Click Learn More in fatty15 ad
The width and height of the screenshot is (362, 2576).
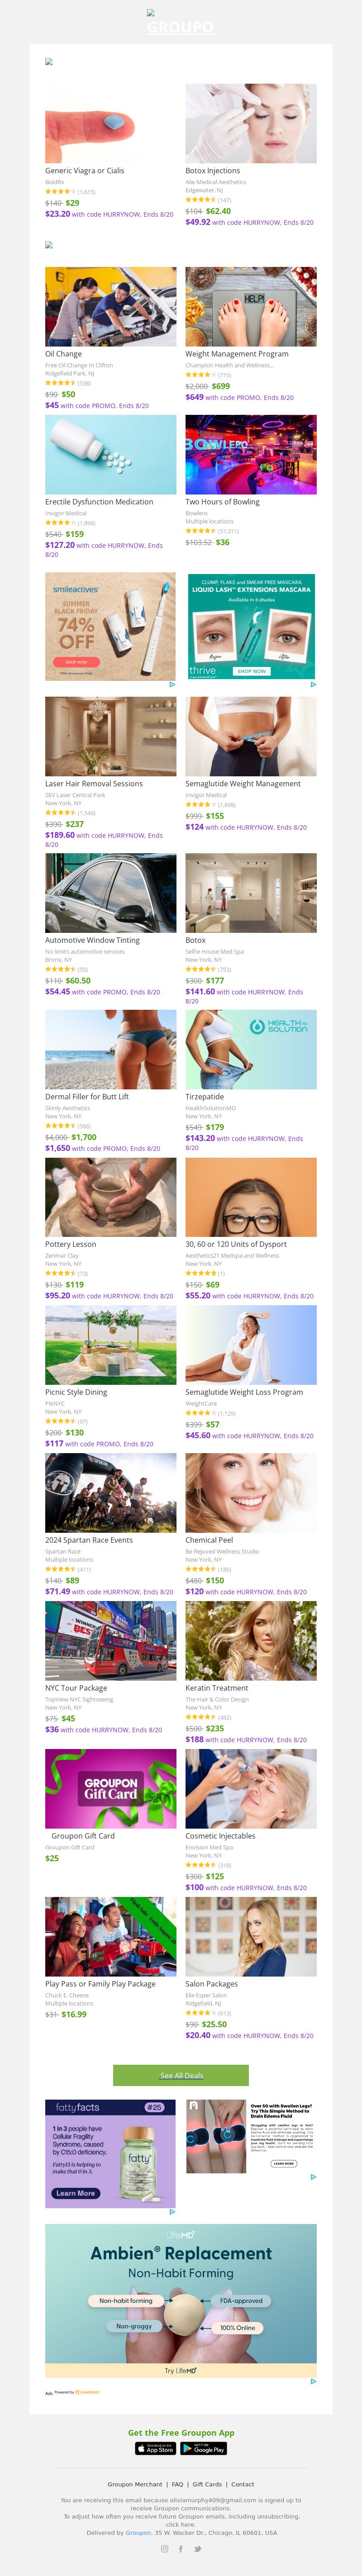pos(76,2192)
